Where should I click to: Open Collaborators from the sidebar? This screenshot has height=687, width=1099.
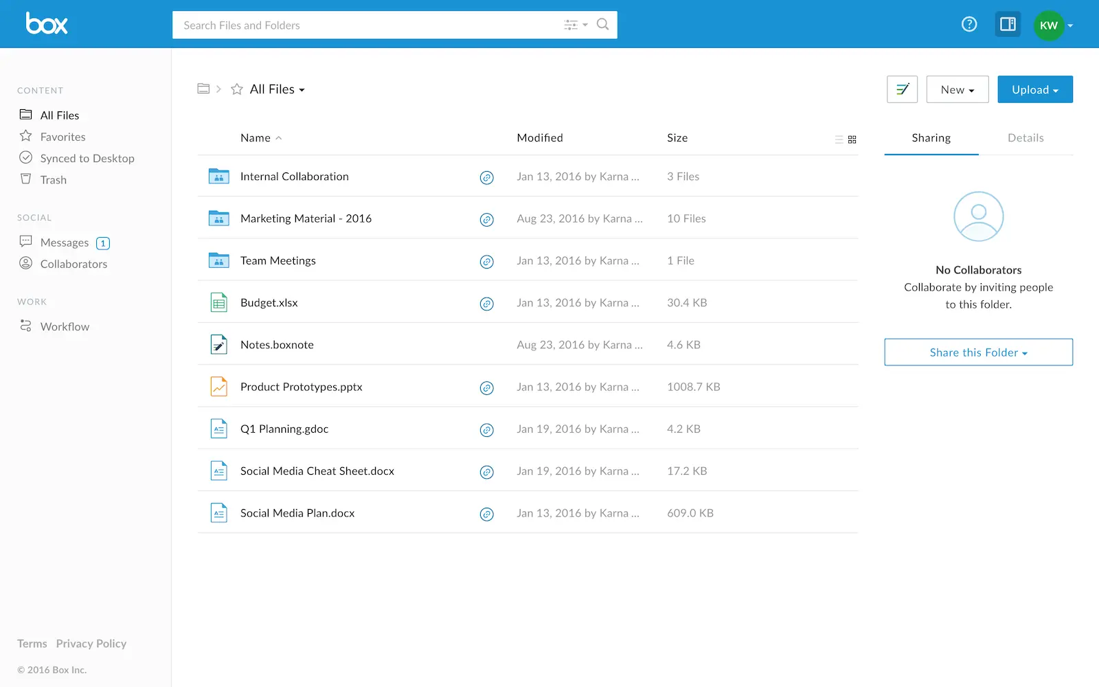click(x=73, y=264)
